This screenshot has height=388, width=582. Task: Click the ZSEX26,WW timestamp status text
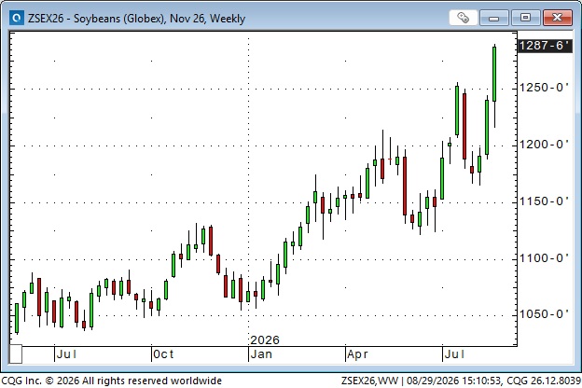(461, 381)
